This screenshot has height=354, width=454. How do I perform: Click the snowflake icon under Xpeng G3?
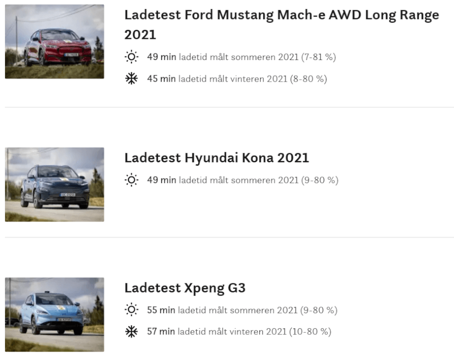click(131, 332)
